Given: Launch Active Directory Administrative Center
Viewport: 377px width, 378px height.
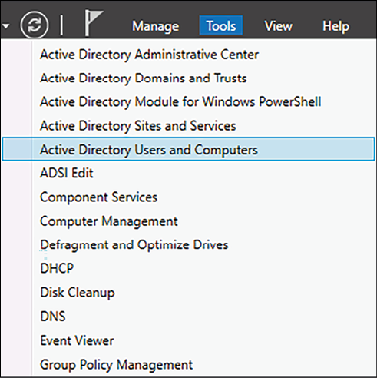Looking at the screenshot, I should click(x=149, y=55).
